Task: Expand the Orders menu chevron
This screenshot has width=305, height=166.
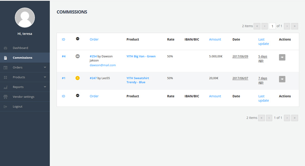Action: [45, 67]
